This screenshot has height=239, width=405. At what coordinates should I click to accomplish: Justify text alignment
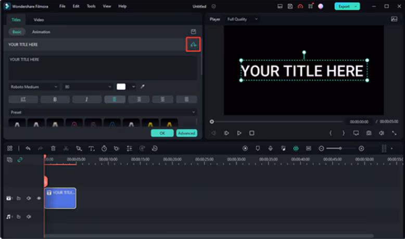click(x=186, y=99)
